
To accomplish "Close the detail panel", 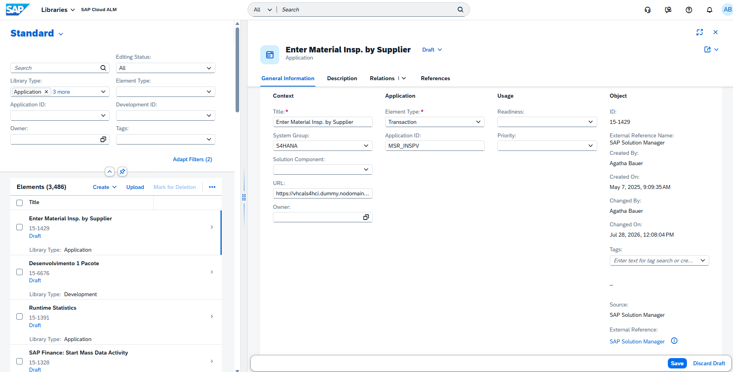I will pyautogui.click(x=716, y=32).
